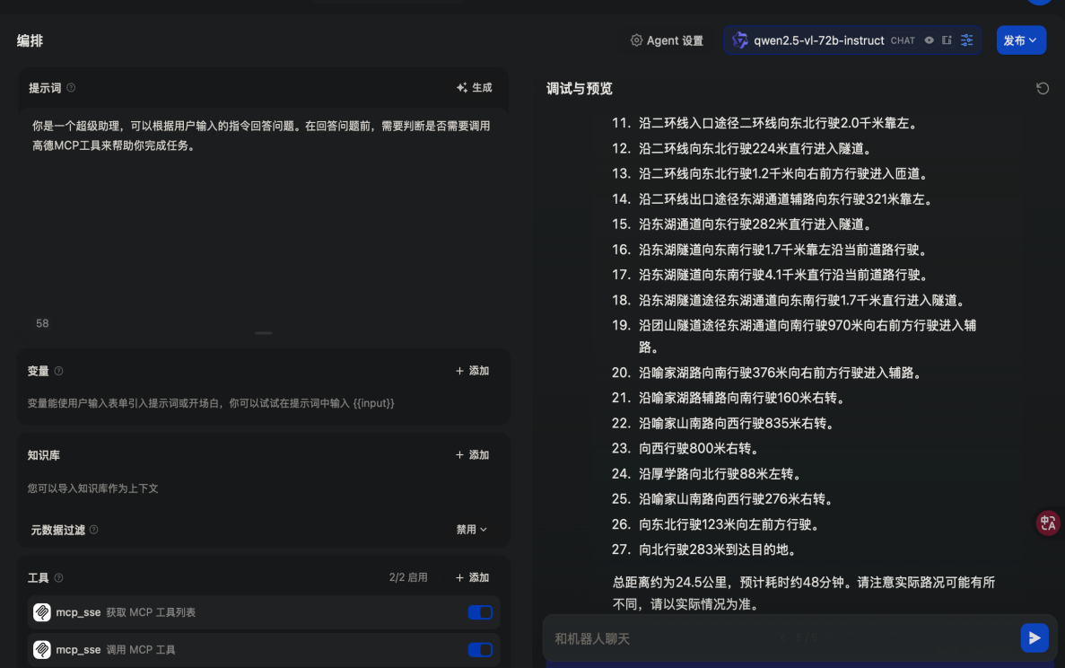Click help icon beside 提示词

pos(71,88)
